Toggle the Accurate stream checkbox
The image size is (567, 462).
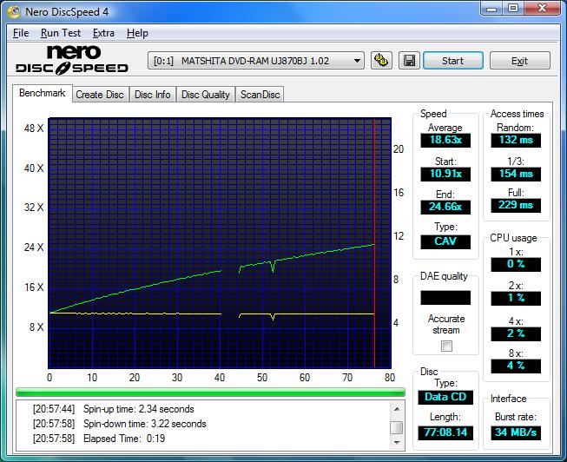click(x=446, y=346)
